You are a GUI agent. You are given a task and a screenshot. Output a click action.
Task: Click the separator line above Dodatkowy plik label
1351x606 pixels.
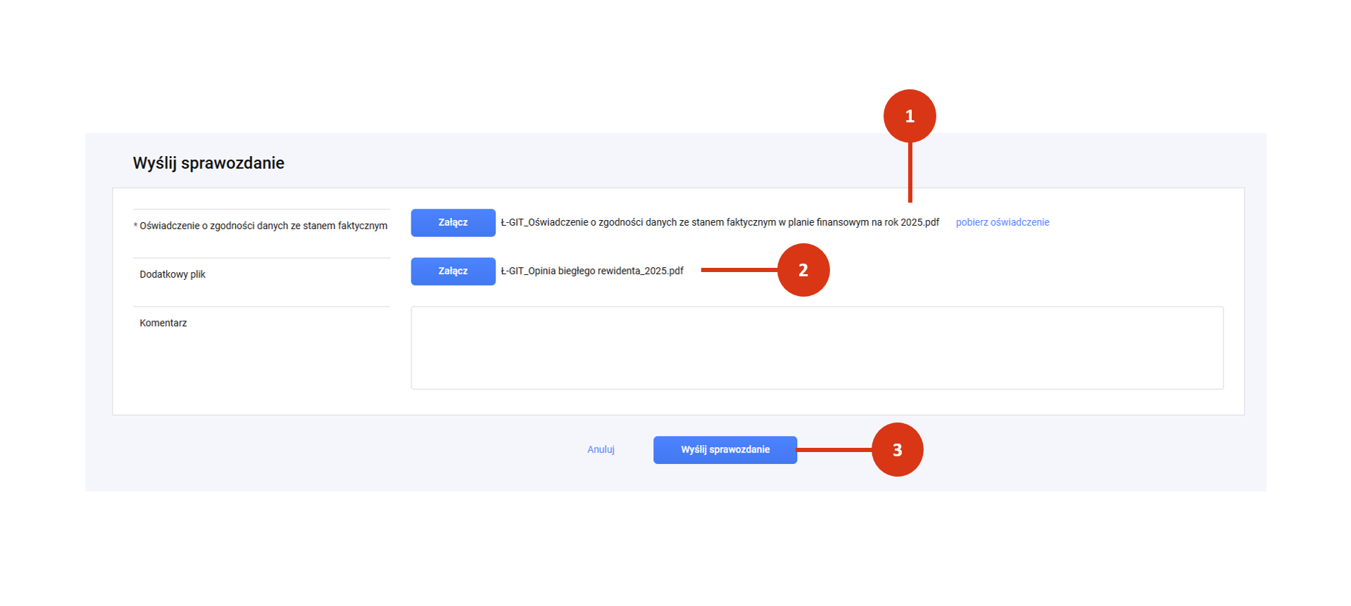point(261,258)
